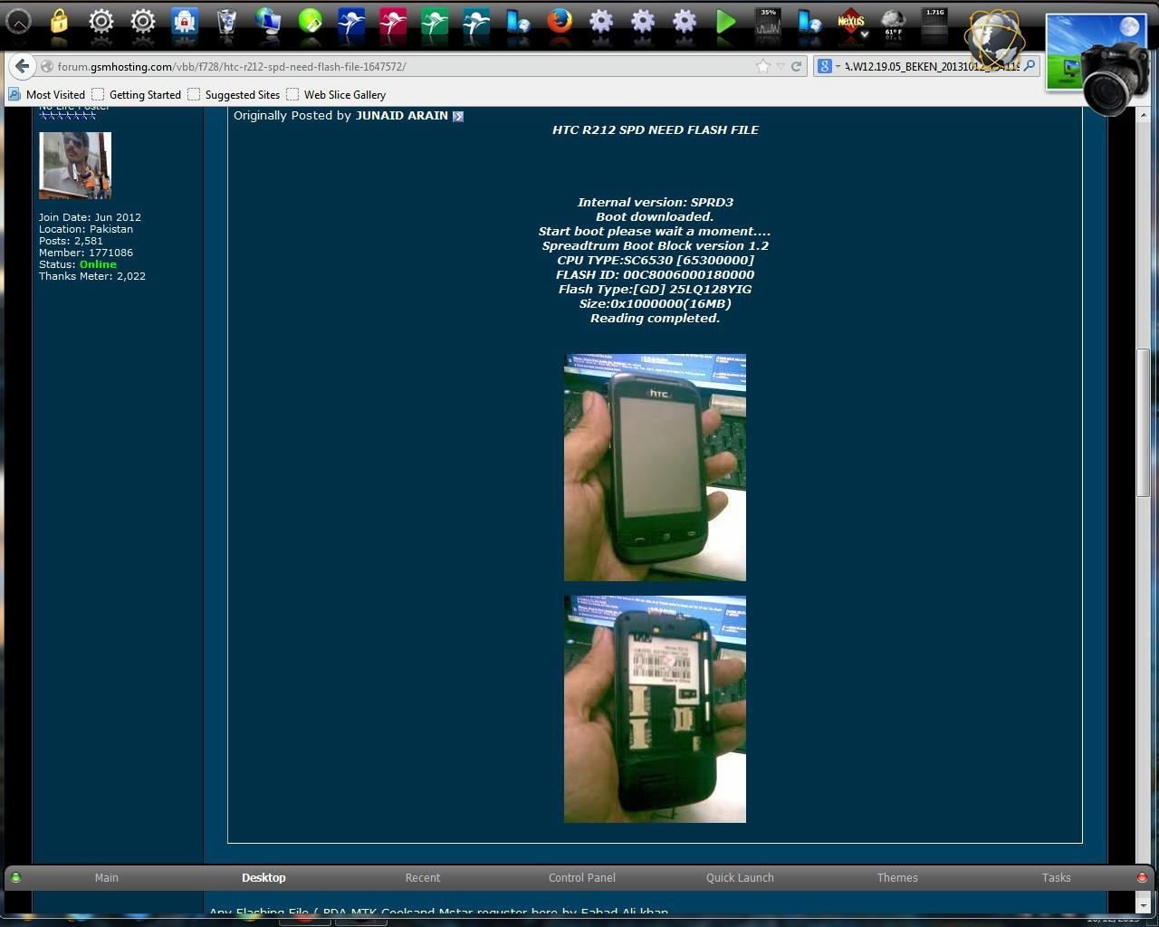Expand the URL history dropdown arrow
The width and height of the screenshot is (1159, 927).
click(x=781, y=66)
